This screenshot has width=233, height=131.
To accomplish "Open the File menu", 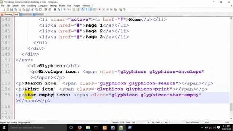I will tap(3, 6).
